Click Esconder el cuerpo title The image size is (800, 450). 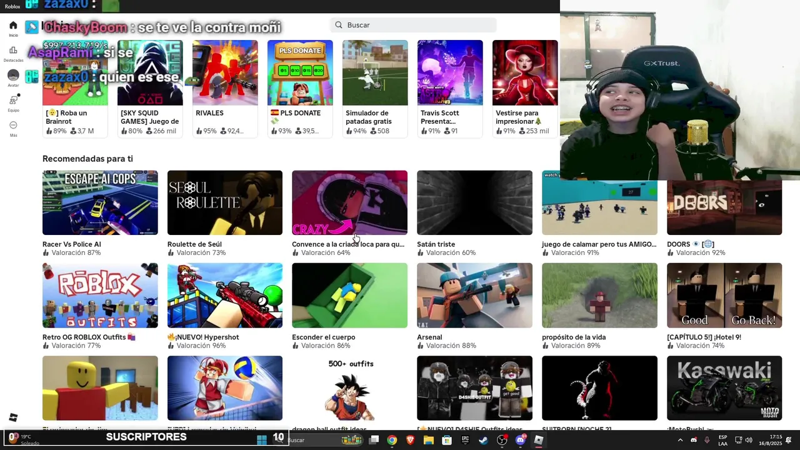(324, 337)
